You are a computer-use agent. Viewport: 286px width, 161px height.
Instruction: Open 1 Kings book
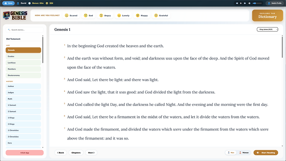coord(23,118)
